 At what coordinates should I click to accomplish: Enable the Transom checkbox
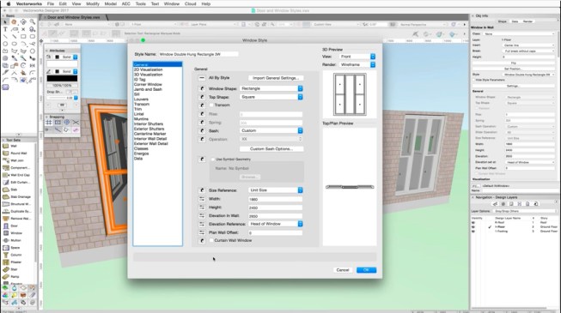click(x=211, y=105)
